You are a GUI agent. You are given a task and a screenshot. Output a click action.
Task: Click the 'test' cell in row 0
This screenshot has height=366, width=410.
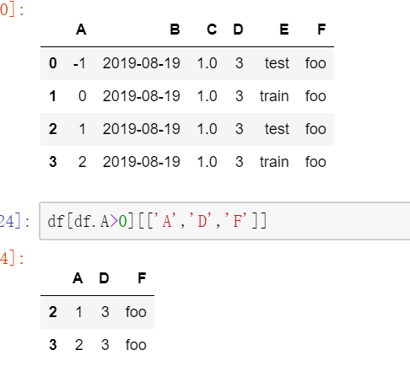click(x=277, y=63)
